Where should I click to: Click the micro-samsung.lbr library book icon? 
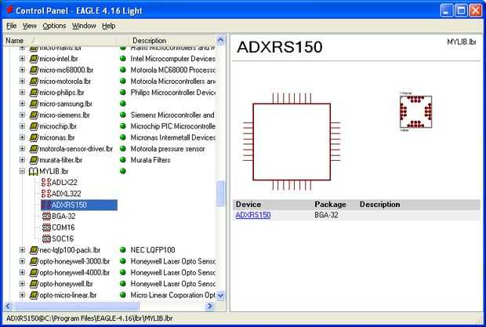34,104
